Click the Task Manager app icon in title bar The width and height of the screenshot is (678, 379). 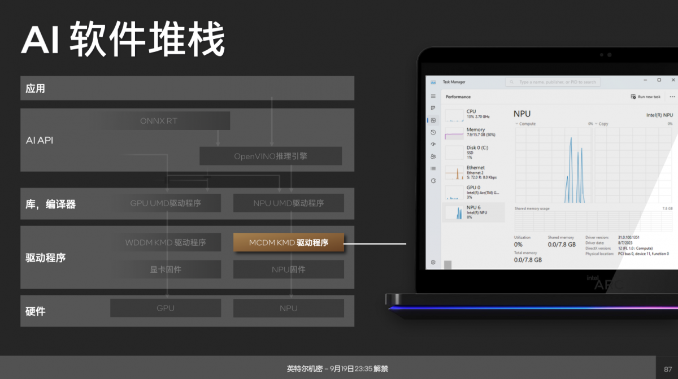pyautogui.click(x=433, y=82)
